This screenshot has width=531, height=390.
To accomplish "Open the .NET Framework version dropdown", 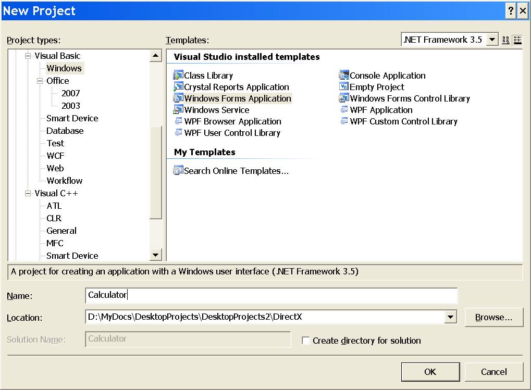I will 492,40.
